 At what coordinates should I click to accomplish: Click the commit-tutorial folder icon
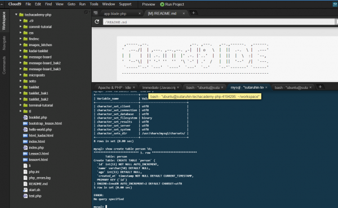click(25, 26)
